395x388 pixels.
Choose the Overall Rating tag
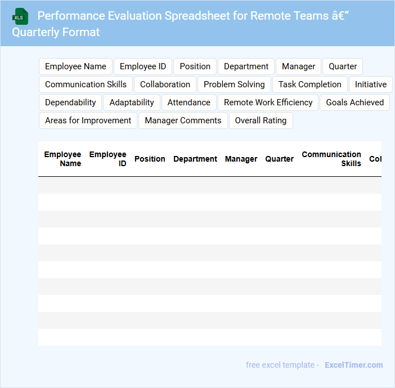coord(261,121)
